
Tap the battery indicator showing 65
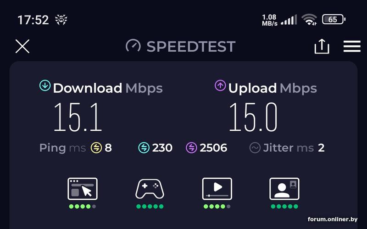(334, 19)
